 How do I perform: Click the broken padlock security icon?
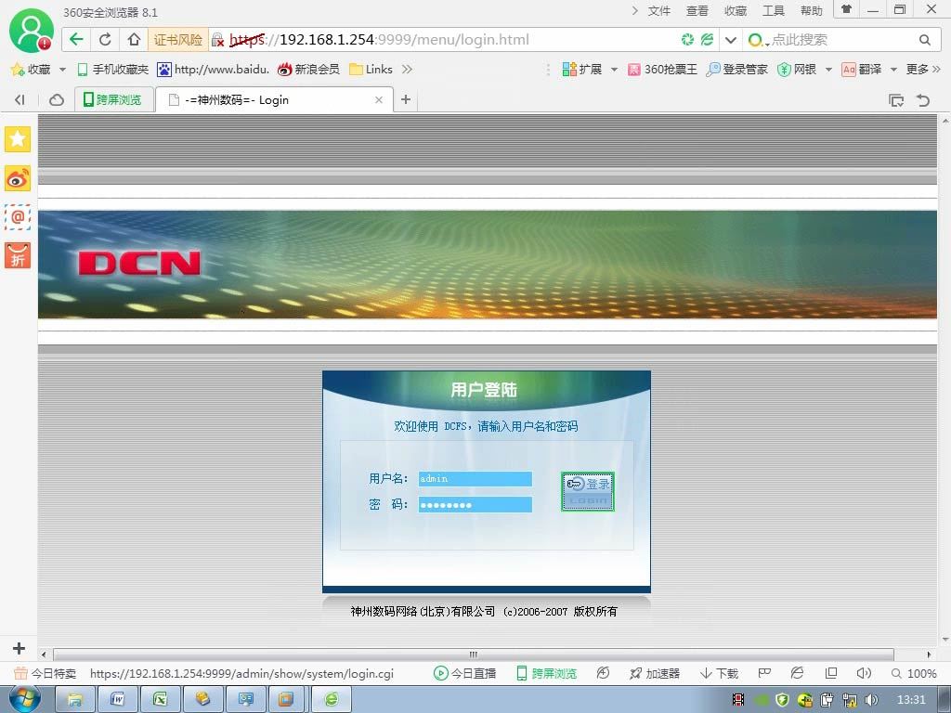(x=217, y=41)
